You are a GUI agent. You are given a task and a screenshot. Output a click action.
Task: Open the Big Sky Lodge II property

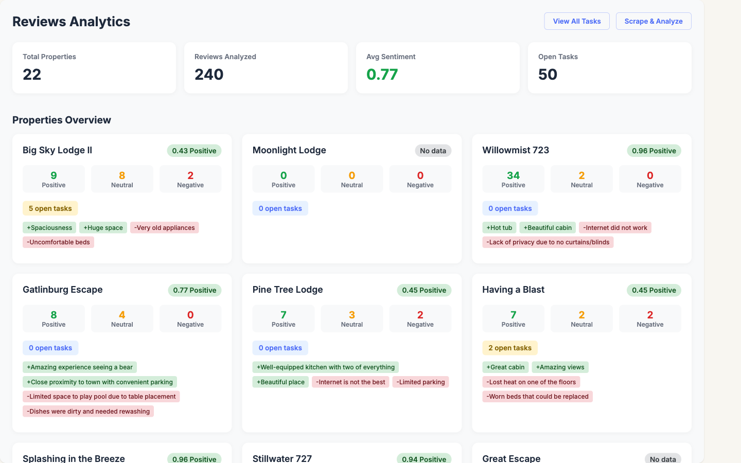tap(57, 150)
